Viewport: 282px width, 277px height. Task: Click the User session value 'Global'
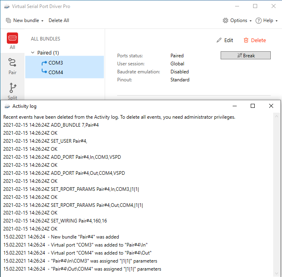[x=177, y=64]
